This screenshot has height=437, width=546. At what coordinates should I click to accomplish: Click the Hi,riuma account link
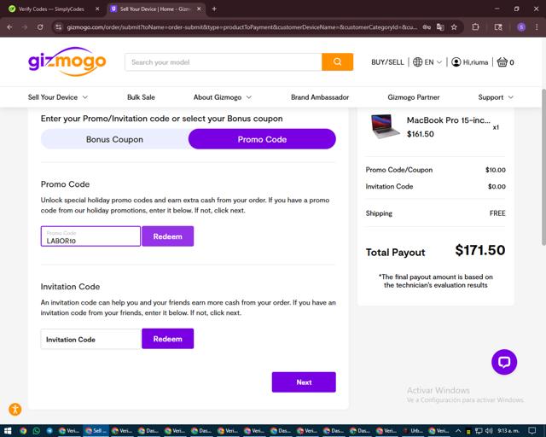point(475,62)
